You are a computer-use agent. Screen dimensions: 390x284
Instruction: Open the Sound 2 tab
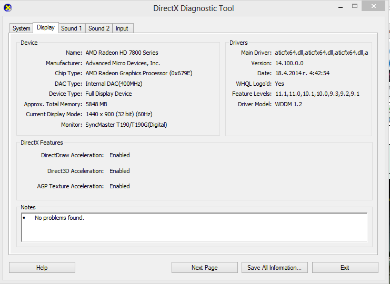point(99,28)
